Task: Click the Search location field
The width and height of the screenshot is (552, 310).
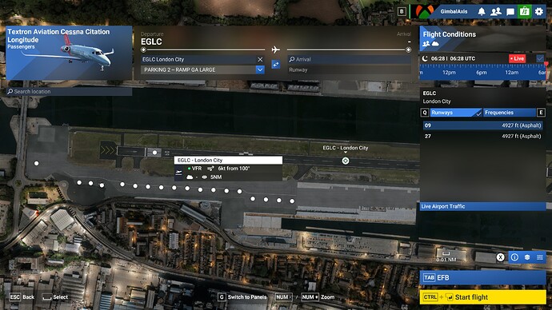Action: [69, 91]
